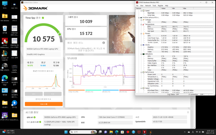216x135 pixels.
Task: Open the OMEN GAMIN desktop file
Action: coord(15,69)
